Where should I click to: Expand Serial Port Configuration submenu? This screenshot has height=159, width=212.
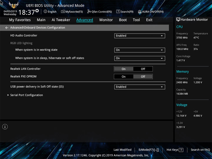(x=26, y=95)
